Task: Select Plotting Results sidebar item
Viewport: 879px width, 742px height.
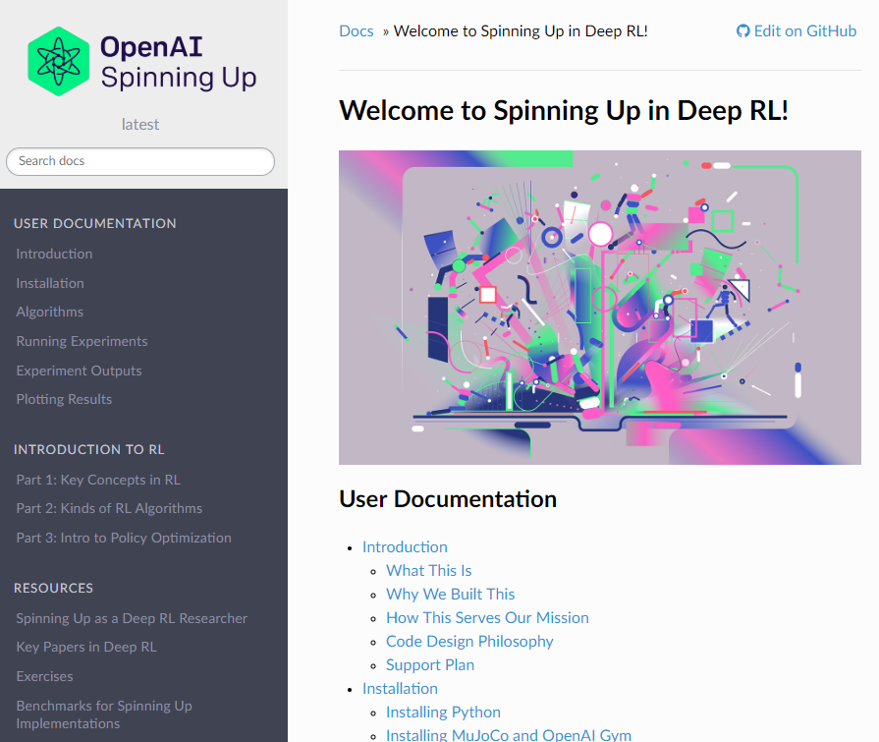Action: point(64,399)
